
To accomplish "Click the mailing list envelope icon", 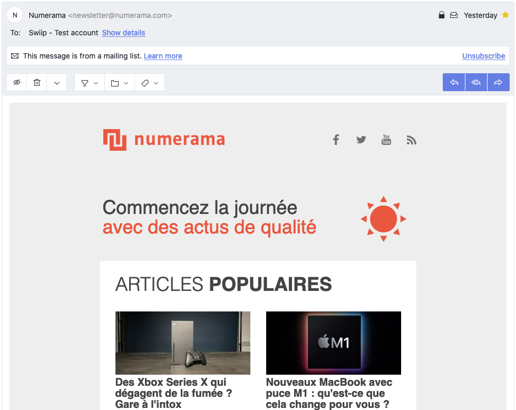I will (x=15, y=56).
